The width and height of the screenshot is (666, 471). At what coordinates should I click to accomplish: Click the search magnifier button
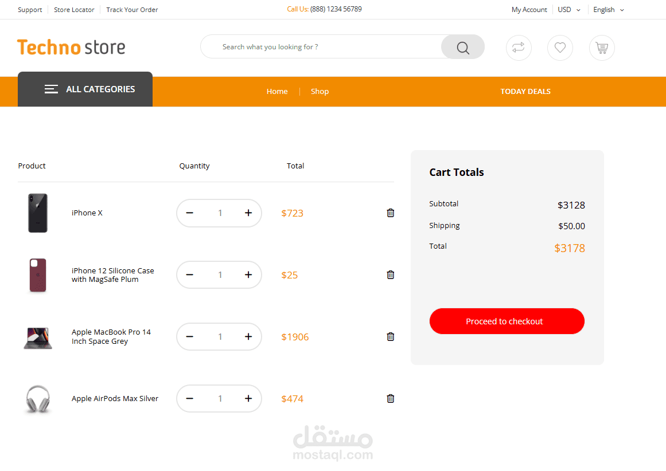[462, 47]
